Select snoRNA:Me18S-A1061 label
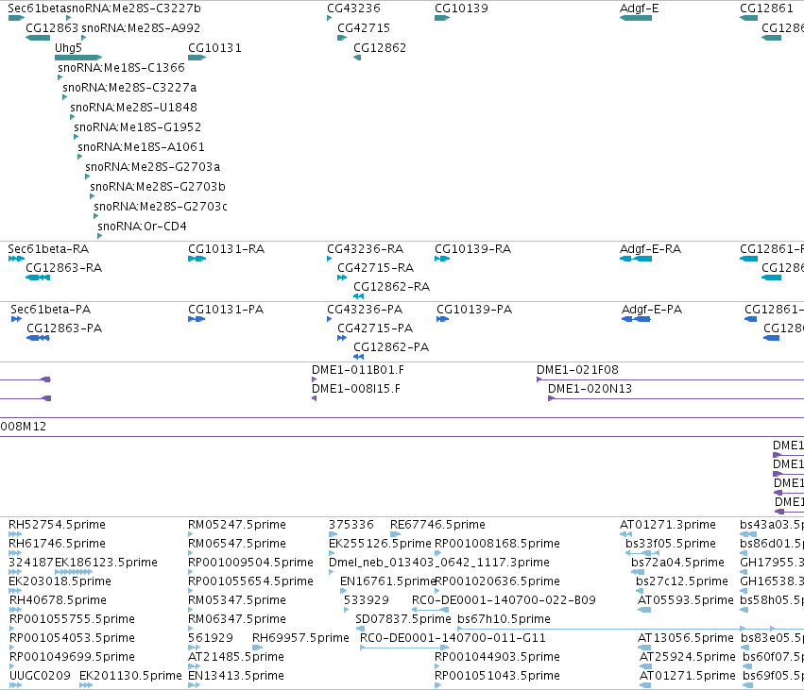Image resolution: width=804 pixels, height=690 pixels. coord(141,147)
